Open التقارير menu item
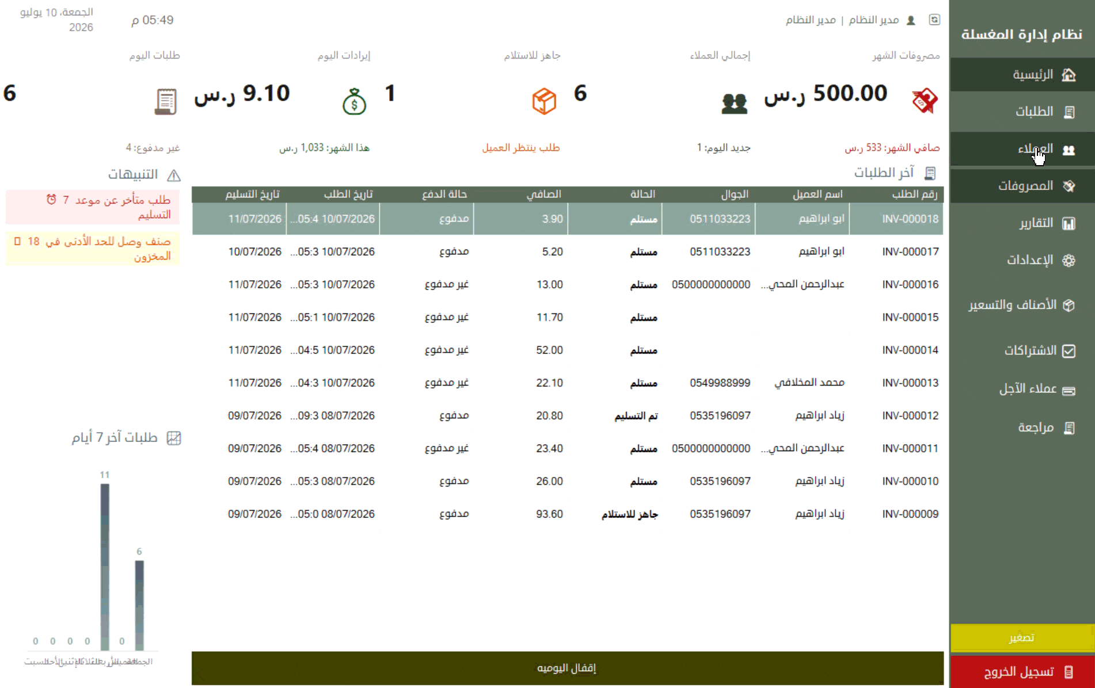Screen dimensions: 1095x688 pyautogui.click(x=1022, y=224)
